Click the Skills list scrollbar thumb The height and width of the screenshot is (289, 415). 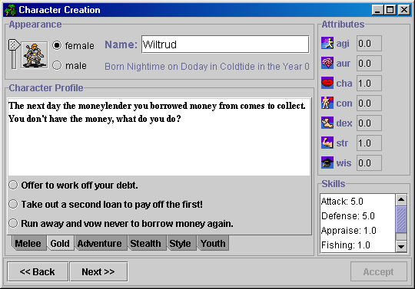point(401,219)
